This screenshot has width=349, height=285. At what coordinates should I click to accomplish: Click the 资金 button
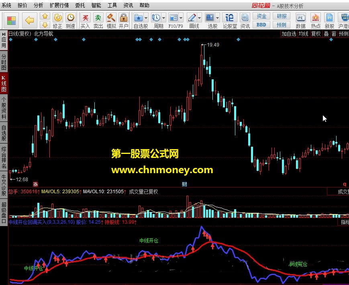[x=261, y=16]
